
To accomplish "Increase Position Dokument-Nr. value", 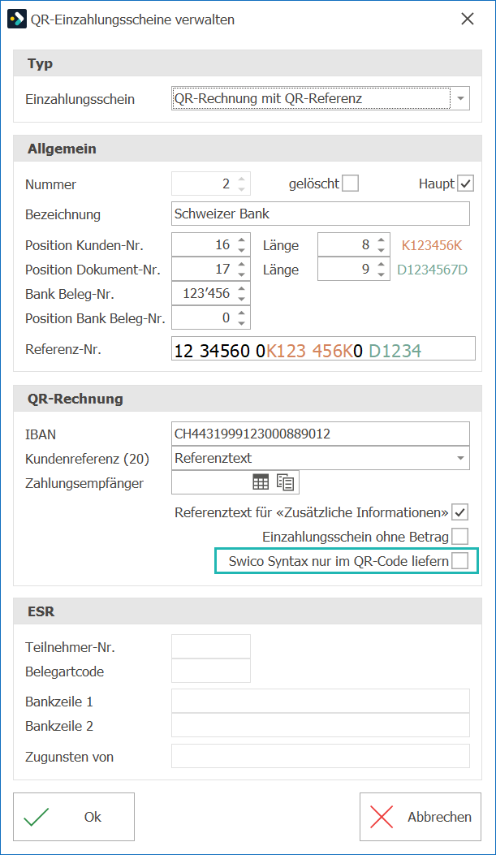I will pyautogui.click(x=241, y=264).
